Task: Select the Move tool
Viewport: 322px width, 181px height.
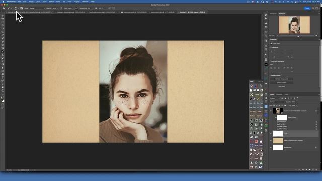Action: click(x=3, y=16)
